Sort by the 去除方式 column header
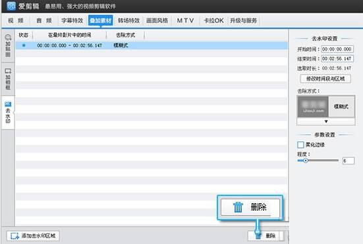Viewport: 363px width, 244px height. (x=125, y=35)
